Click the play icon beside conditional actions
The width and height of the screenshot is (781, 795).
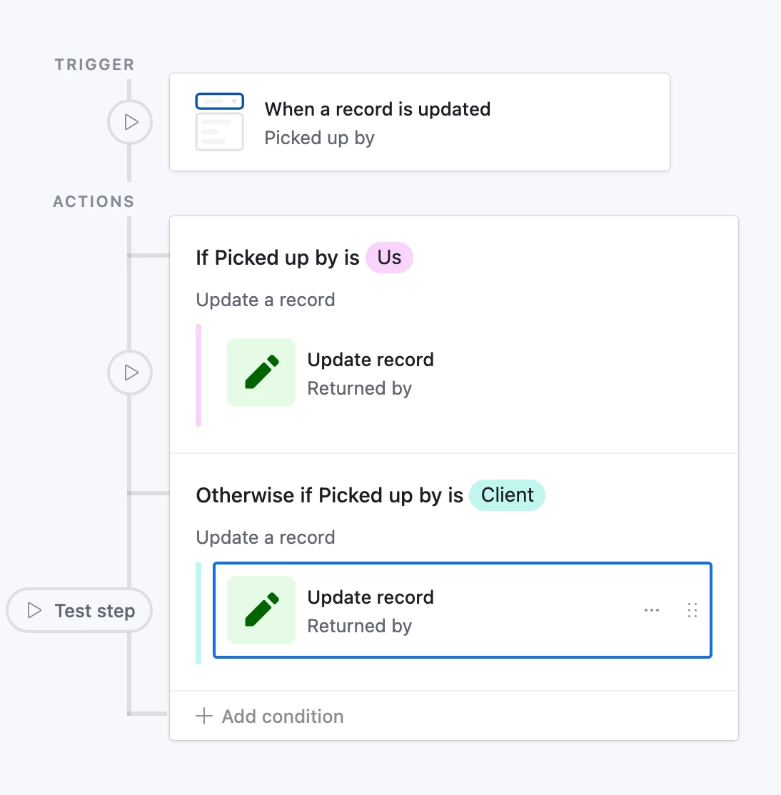(x=130, y=373)
